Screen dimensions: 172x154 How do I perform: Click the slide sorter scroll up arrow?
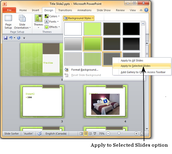tap(147, 43)
